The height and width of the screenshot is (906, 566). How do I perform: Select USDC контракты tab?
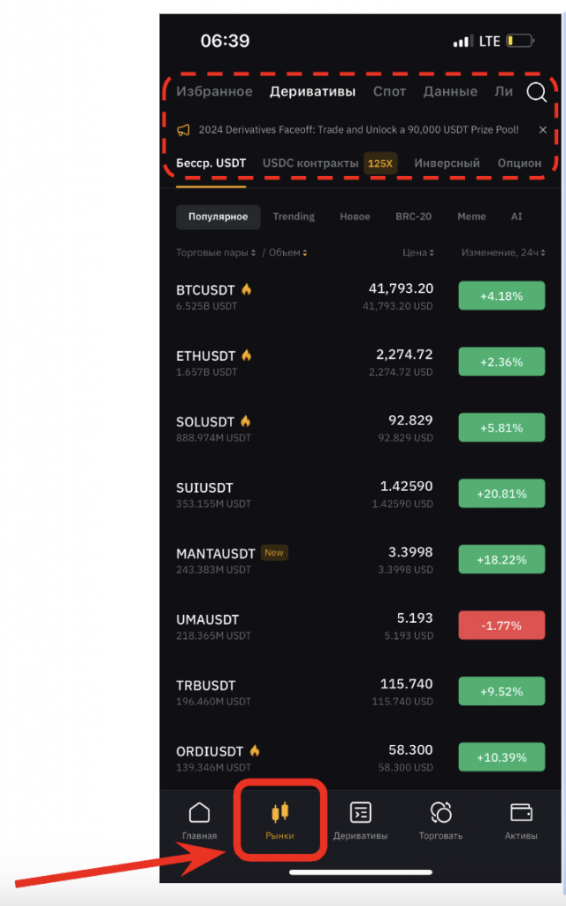click(x=310, y=163)
